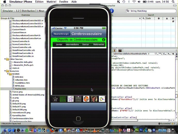Click the warning count in the status bar
Screen dimensions: 178x134
pos(173,123)
